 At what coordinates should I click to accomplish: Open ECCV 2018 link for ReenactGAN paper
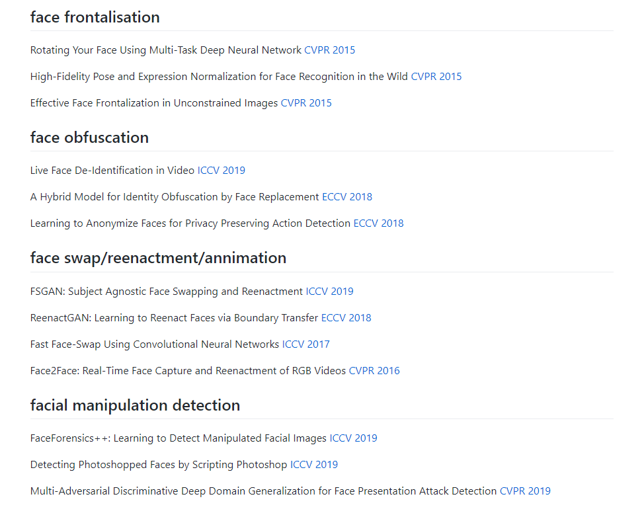(346, 318)
